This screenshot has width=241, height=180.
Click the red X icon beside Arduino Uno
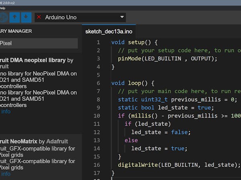39,17
